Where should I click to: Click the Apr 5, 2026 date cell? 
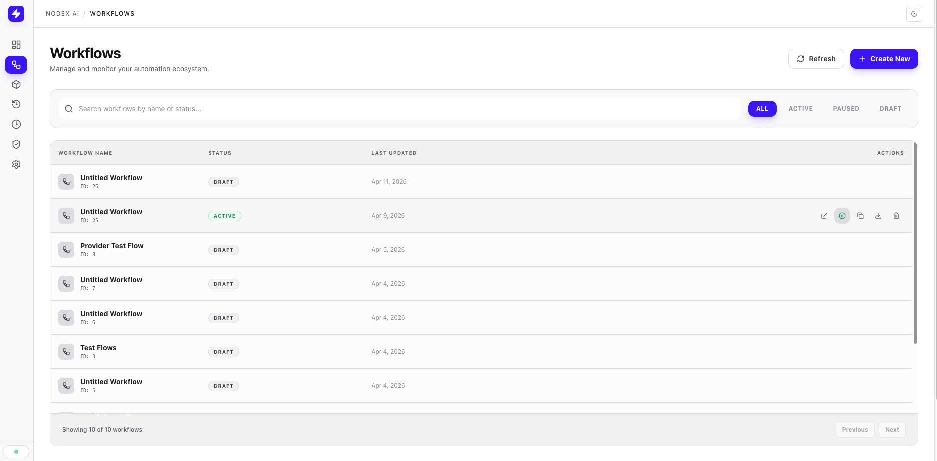point(388,250)
